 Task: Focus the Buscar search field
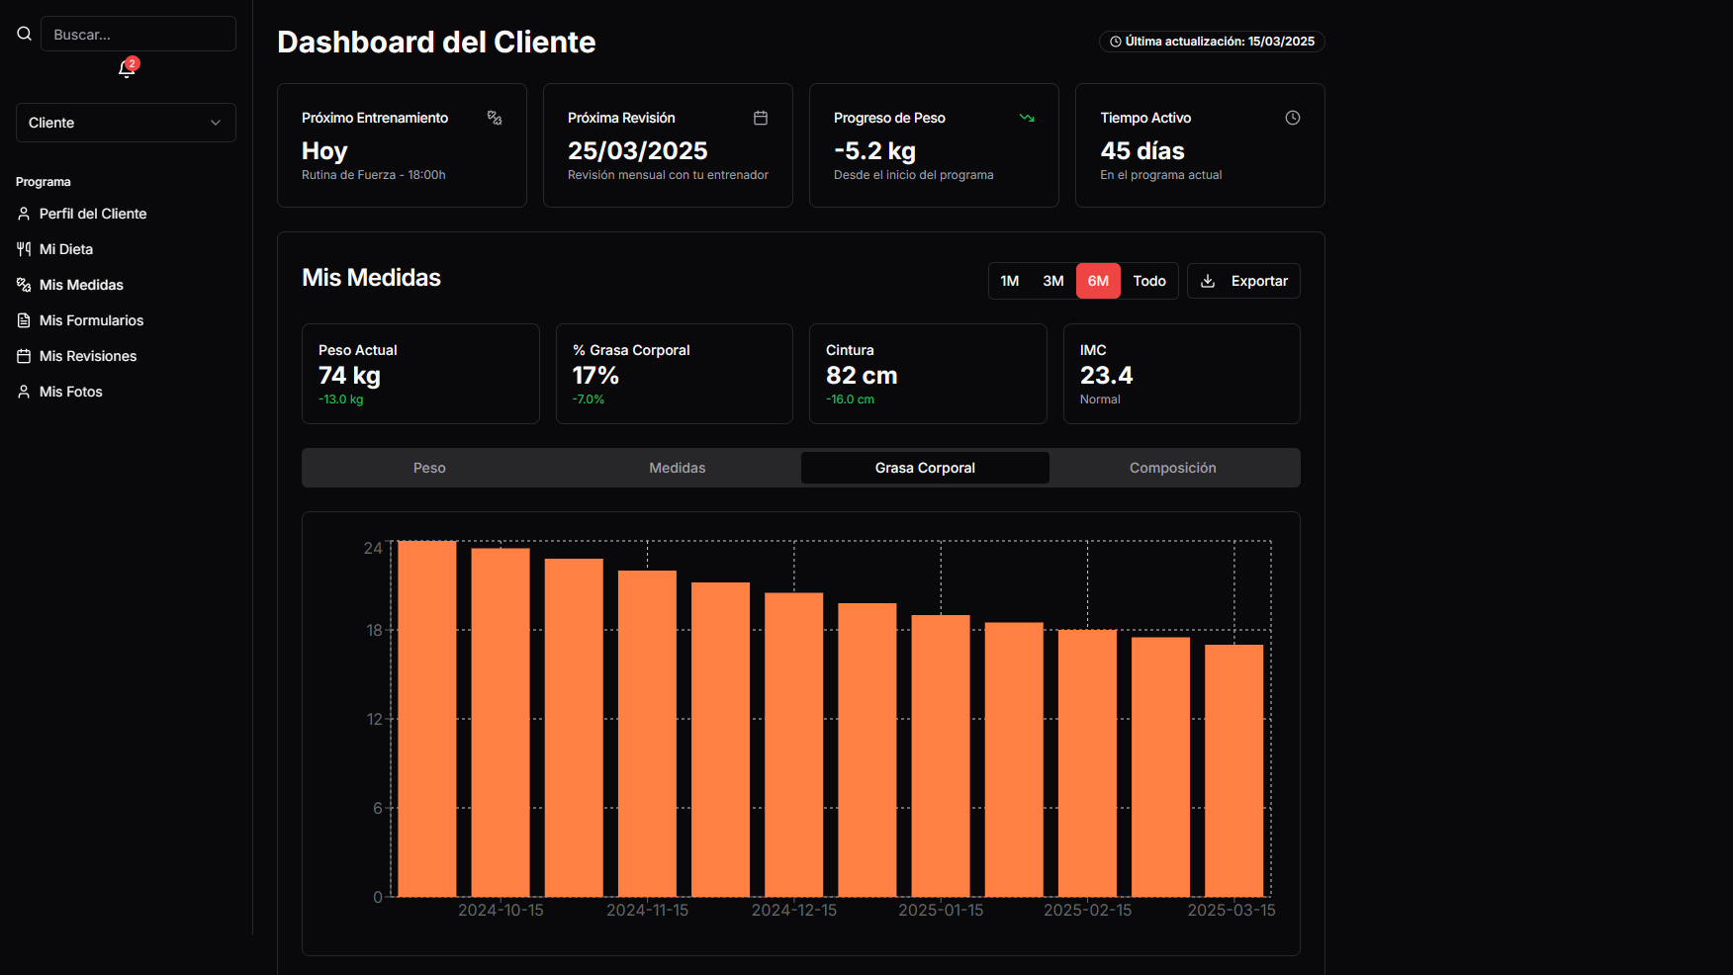pos(138,34)
